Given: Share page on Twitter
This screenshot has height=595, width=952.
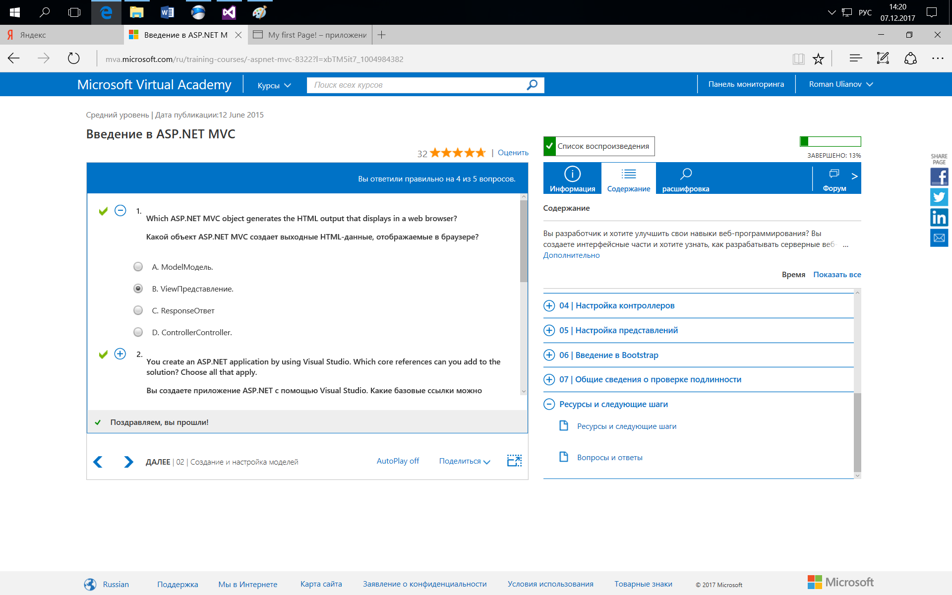Looking at the screenshot, I should [x=939, y=197].
